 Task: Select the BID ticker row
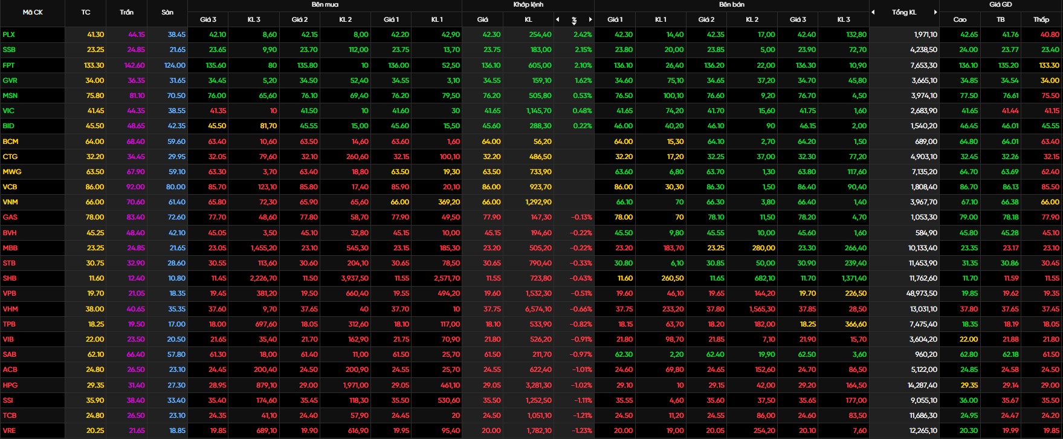pyautogui.click(x=8, y=126)
